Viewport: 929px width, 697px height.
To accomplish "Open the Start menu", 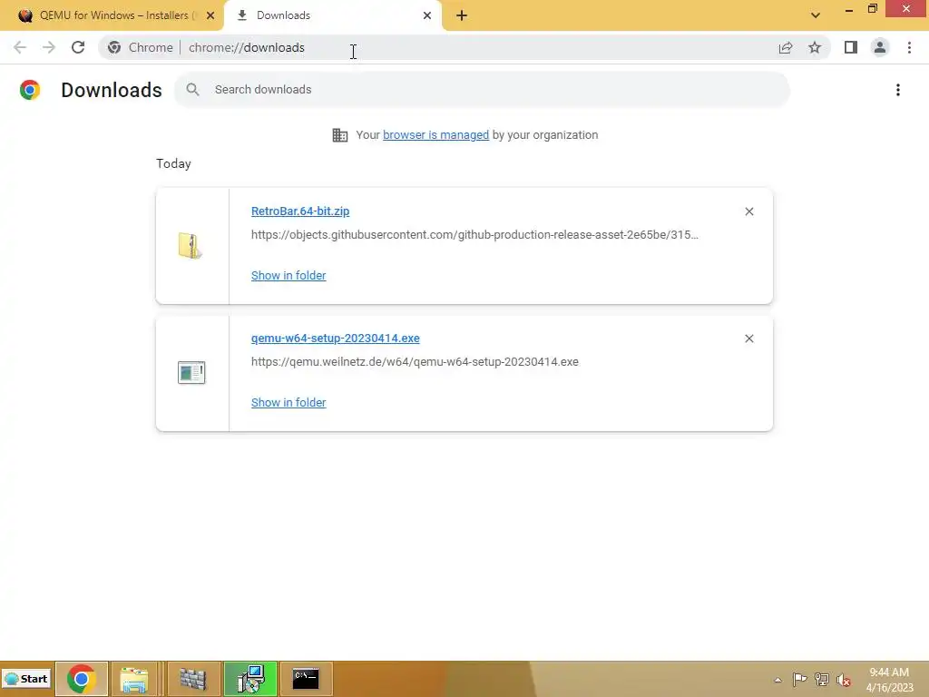I will click(26, 679).
